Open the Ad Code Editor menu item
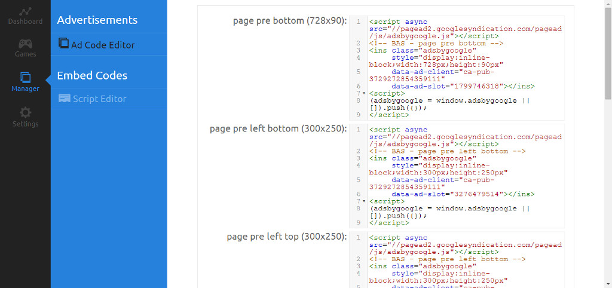This screenshot has width=612, height=288. tap(103, 45)
